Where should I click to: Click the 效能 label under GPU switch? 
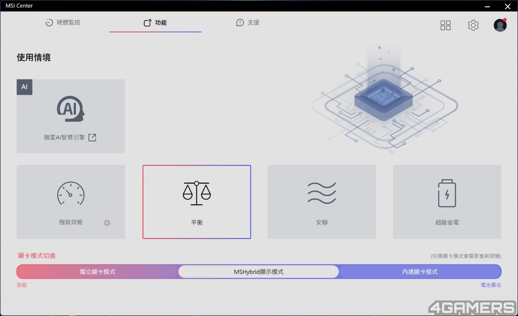(22, 285)
